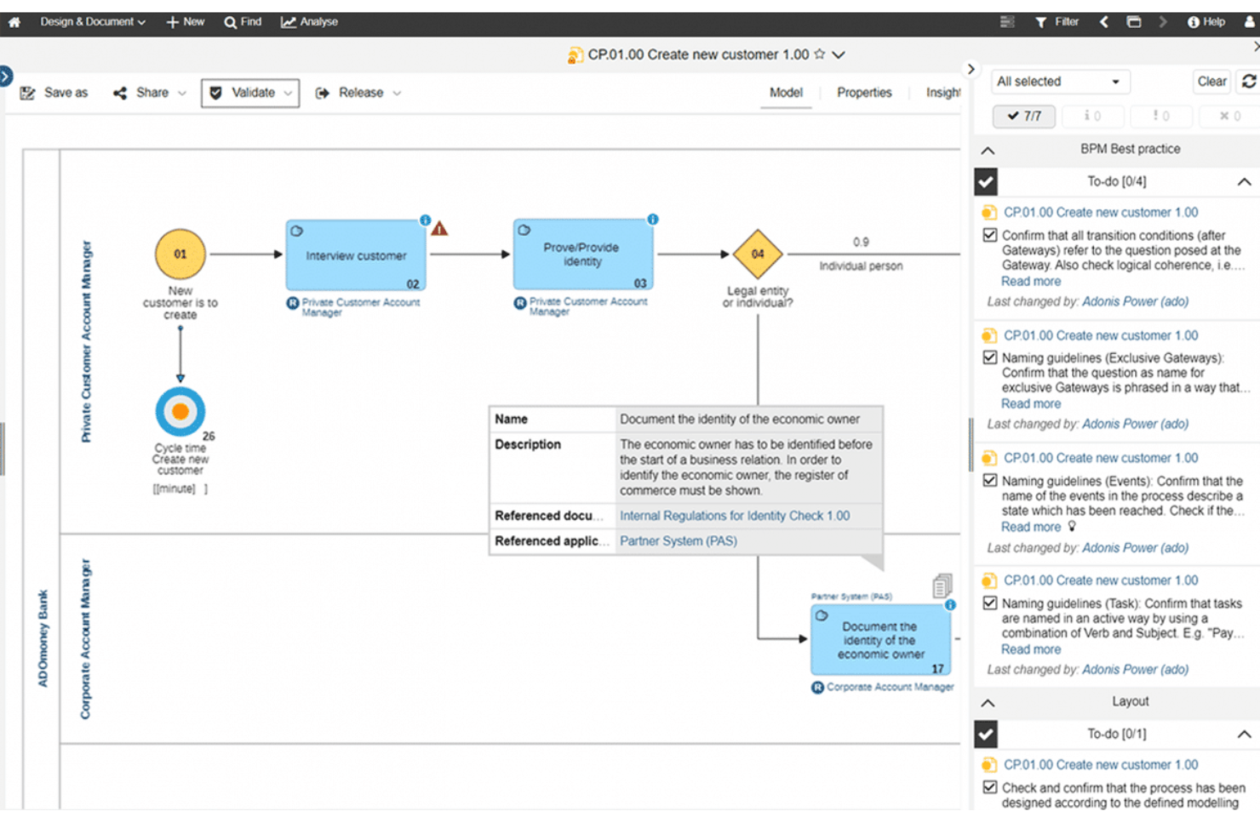Select the Prove/Provide identity task
This screenshot has width=1260, height=840.
(583, 254)
